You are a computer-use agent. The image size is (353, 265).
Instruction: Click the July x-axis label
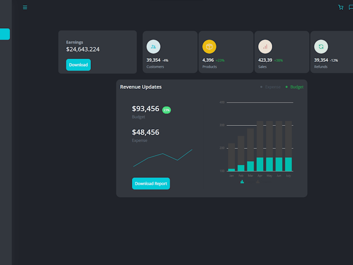(289, 175)
